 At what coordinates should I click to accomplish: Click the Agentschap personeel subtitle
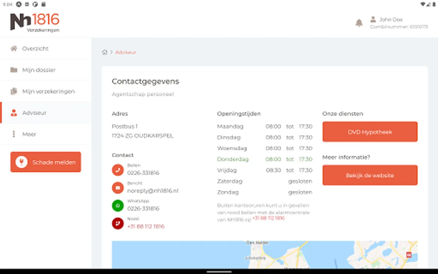tap(143, 94)
